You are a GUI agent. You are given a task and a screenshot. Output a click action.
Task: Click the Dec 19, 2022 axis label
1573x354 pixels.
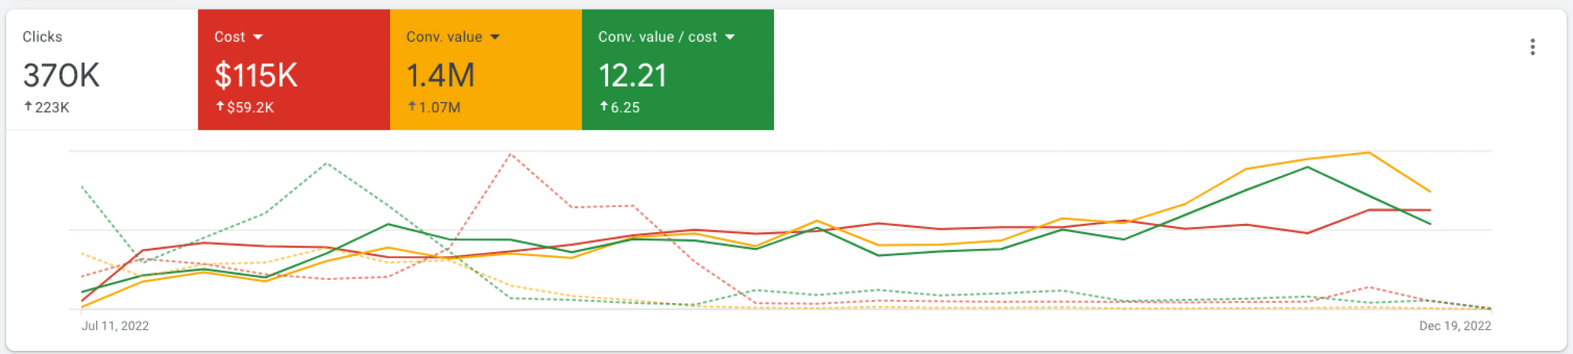pyautogui.click(x=1455, y=326)
